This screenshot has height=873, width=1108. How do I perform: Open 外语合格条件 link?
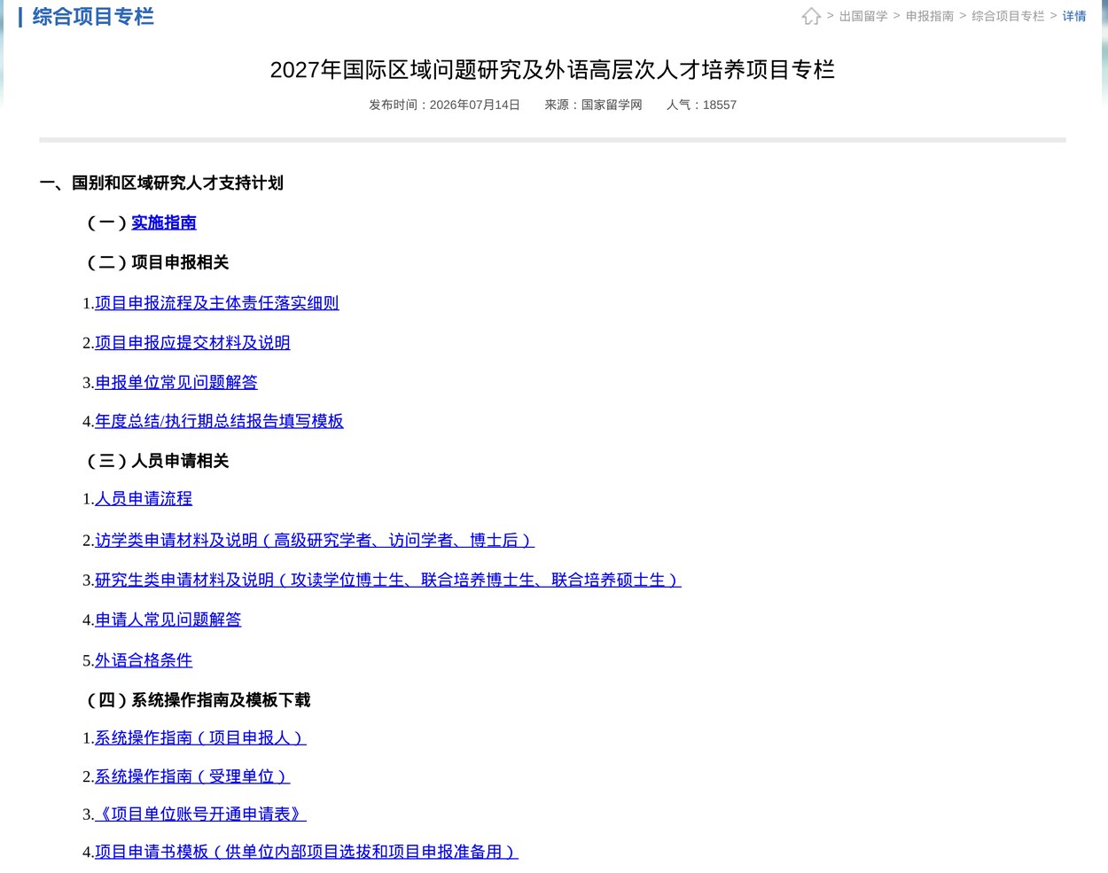[x=144, y=660]
